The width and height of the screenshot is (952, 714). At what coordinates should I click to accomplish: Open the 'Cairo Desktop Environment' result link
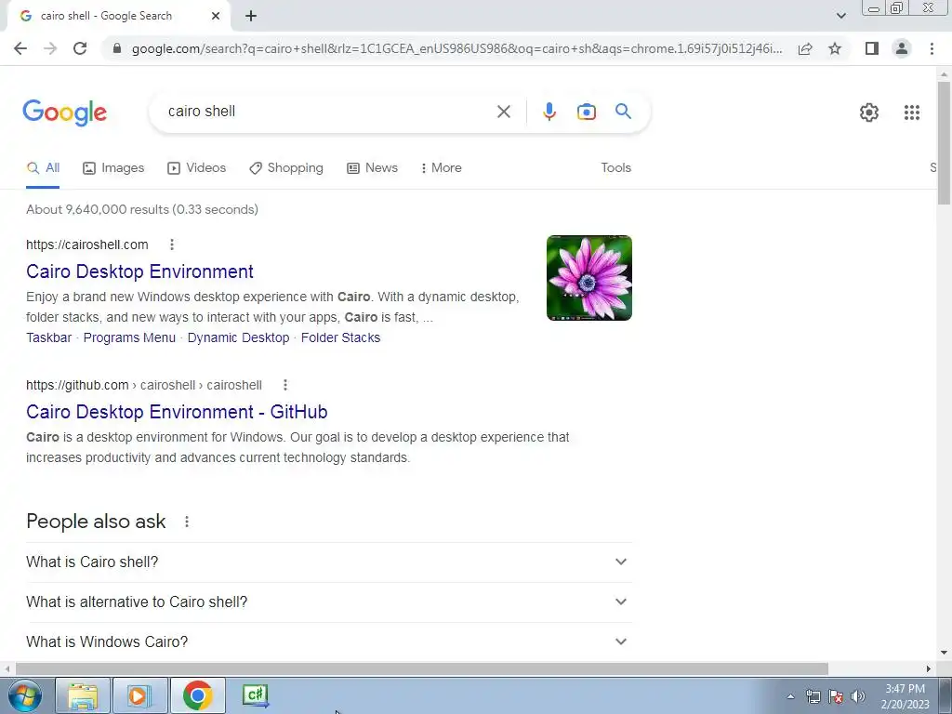coord(139,271)
